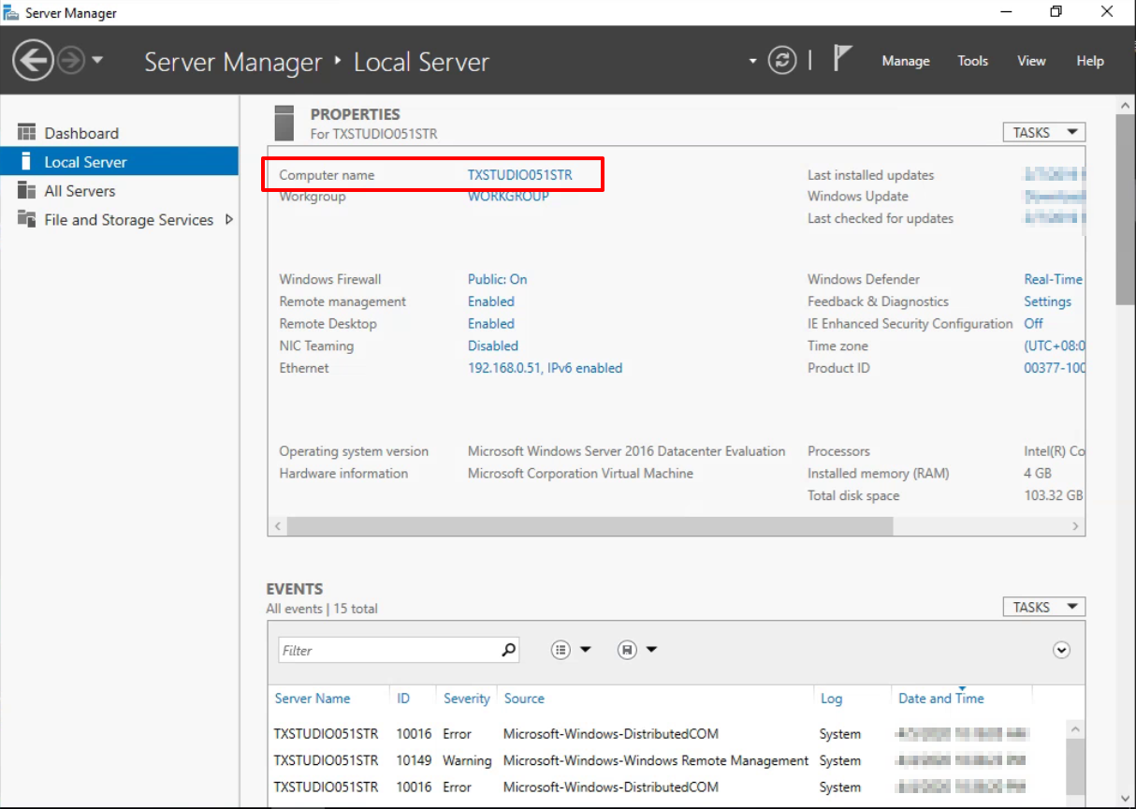1136x809 pixels.
Task: Click Remote Desktop Enabled link
Action: point(491,324)
